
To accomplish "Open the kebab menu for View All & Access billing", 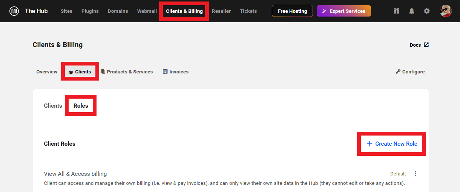I will [416, 174].
